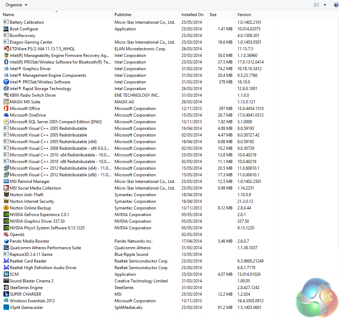The image size is (339, 318).
Task: Click the Intel PROSet Bluetooth icon
Action: point(6,62)
